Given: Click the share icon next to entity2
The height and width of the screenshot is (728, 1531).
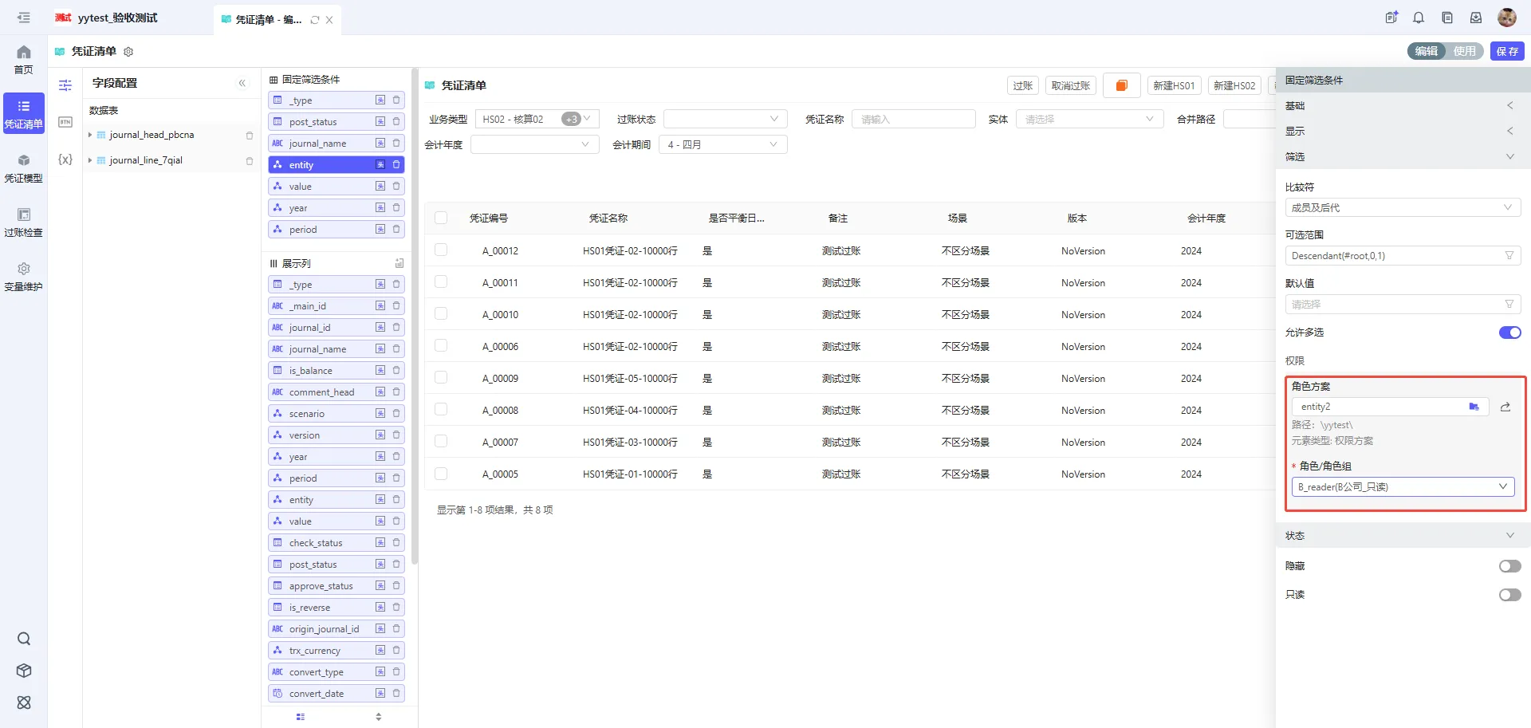Looking at the screenshot, I should (1505, 407).
